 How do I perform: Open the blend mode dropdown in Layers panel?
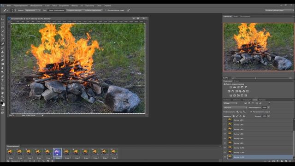click(x=236, y=107)
